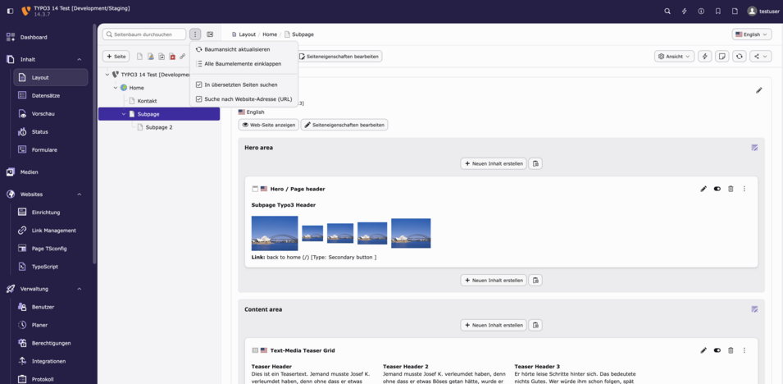The image size is (783, 384).
Task: Collapse the Subpage tree node
Action: point(124,114)
